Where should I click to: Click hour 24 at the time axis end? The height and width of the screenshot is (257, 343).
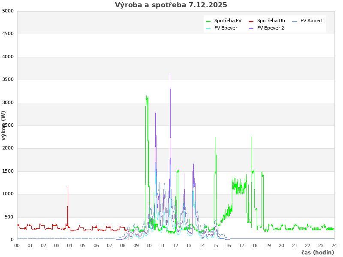334,245
